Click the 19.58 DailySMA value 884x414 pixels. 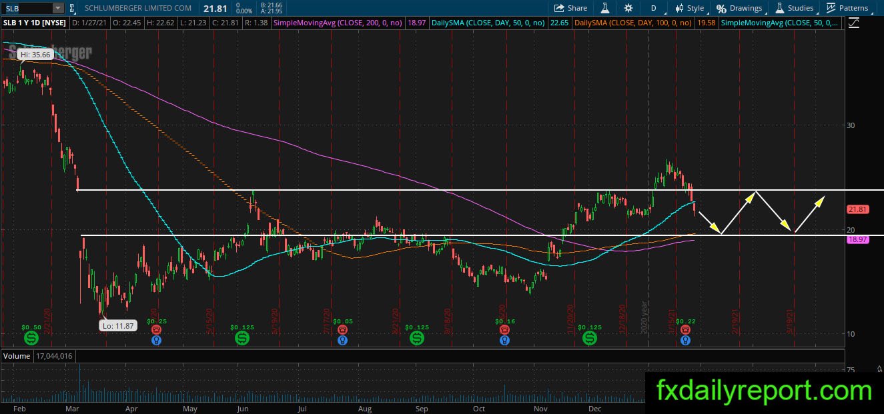click(x=706, y=23)
